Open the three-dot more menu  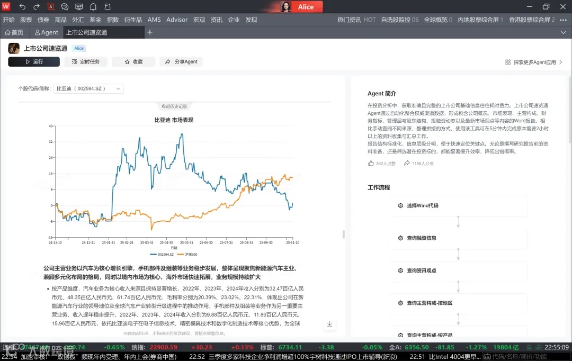(x=563, y=20)
